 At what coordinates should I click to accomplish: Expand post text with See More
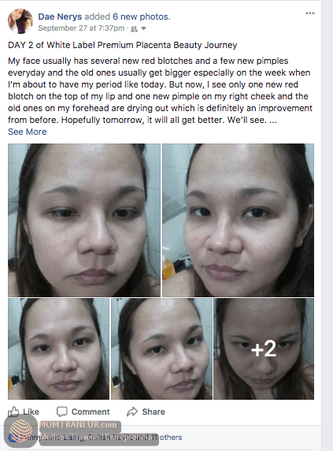[x=28, y=132]
